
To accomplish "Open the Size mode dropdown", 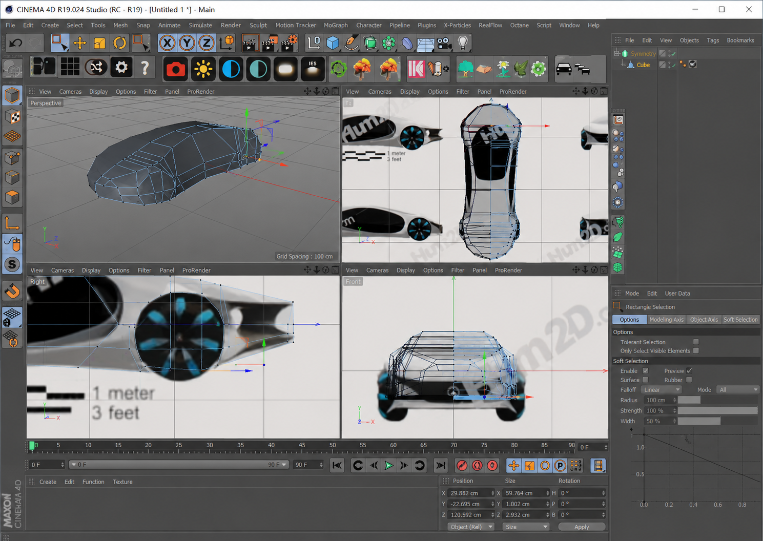I will pos(525,527).
